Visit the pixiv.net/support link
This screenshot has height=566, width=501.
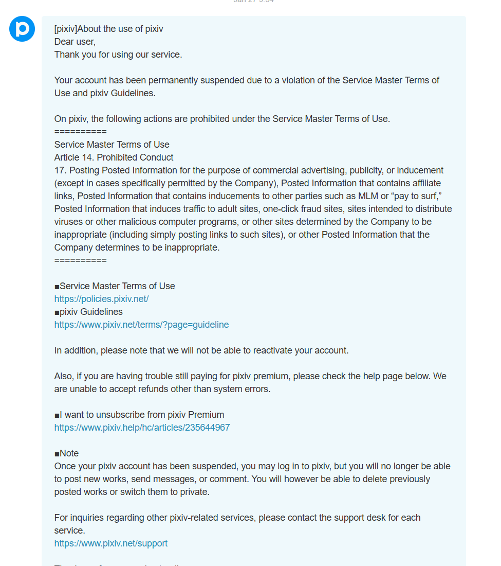point(110,543)
